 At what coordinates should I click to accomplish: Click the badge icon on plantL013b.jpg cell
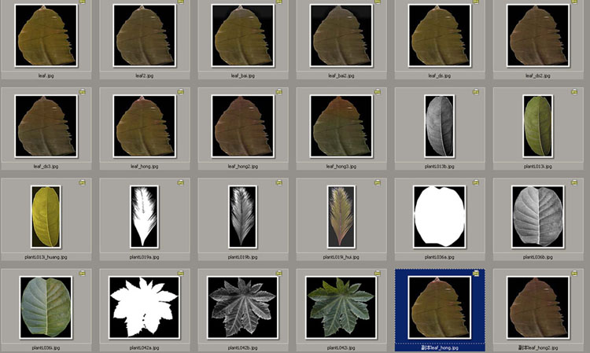pos(476,92)
